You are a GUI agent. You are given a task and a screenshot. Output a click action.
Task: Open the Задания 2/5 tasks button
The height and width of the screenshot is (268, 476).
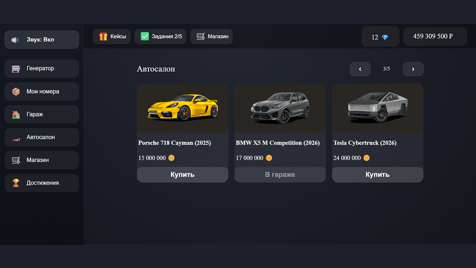160,36
